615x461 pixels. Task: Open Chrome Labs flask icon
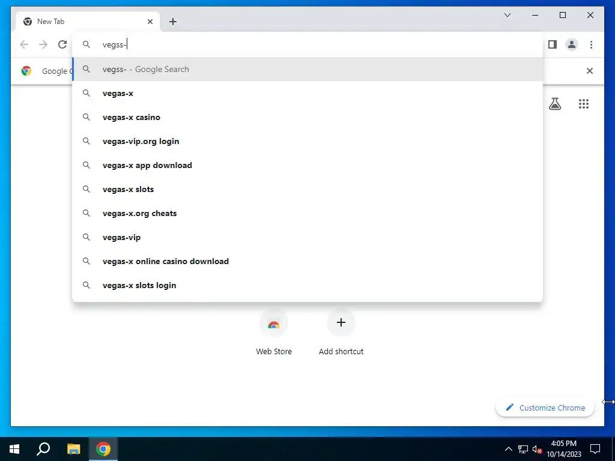tap(554, 104)
